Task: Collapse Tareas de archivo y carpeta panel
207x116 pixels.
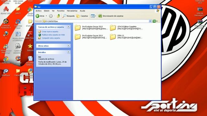Action: tap(68, 27)
